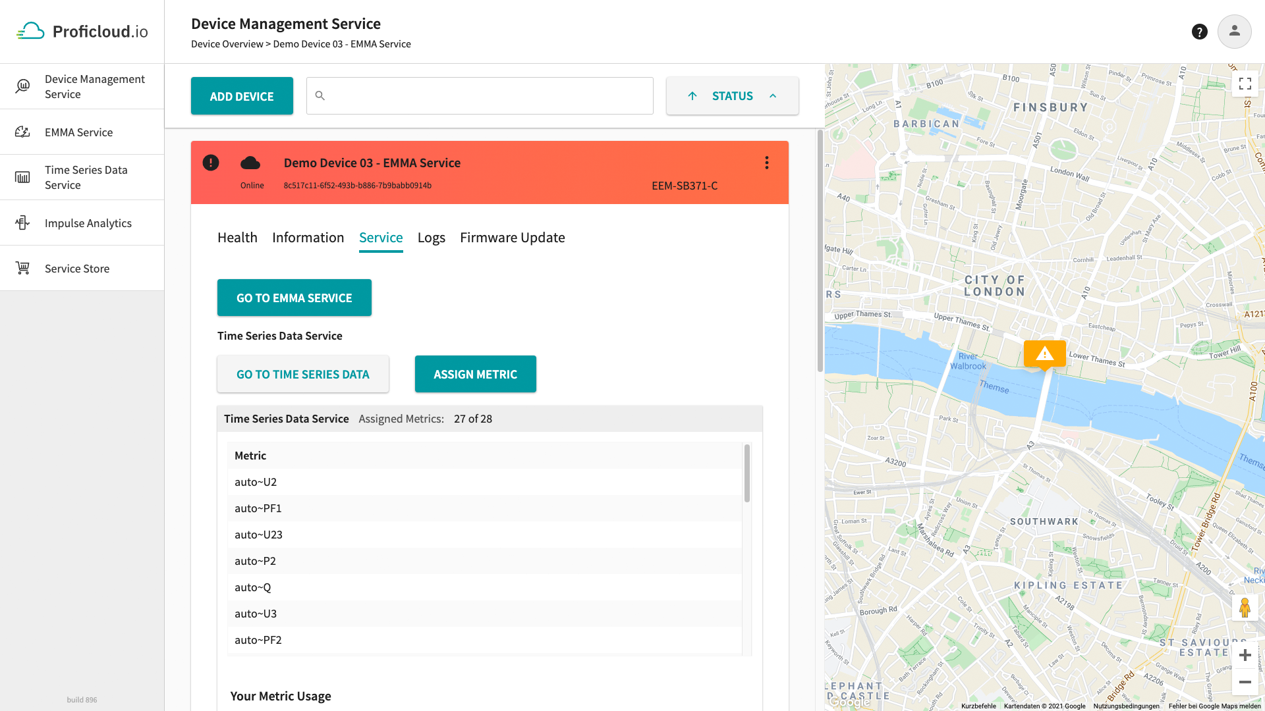The height and width of the screenshot is (711, 1265).
Task: Select the warning marker on the map
Action: (x=1045, y=354)
